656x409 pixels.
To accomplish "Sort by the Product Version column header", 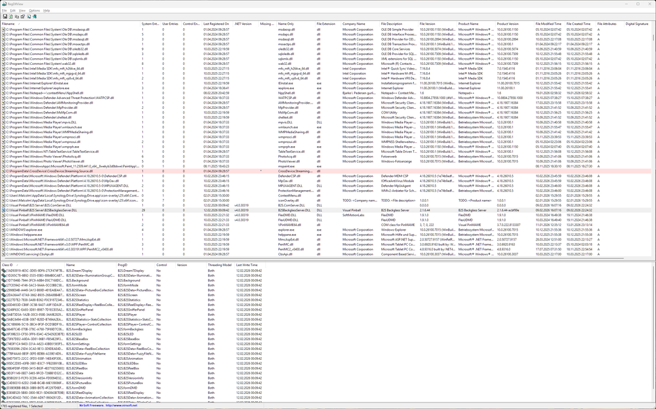I will (515, 24).
